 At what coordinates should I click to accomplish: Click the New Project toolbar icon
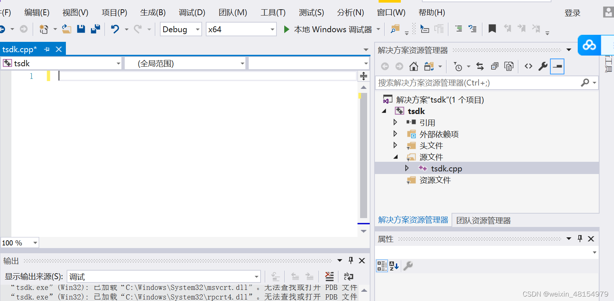click(44, 29)
